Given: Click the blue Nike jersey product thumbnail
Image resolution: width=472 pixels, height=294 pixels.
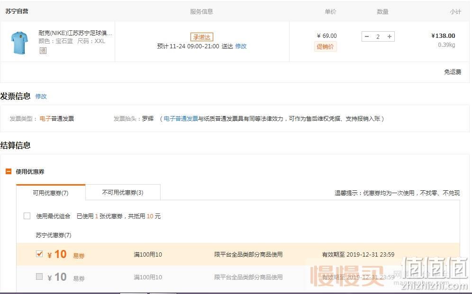Looking at the screenshot, I should pos(19,43).
